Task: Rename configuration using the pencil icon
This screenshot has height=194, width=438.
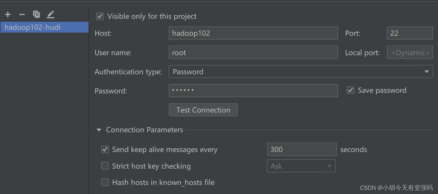Action: click(51, 14)
